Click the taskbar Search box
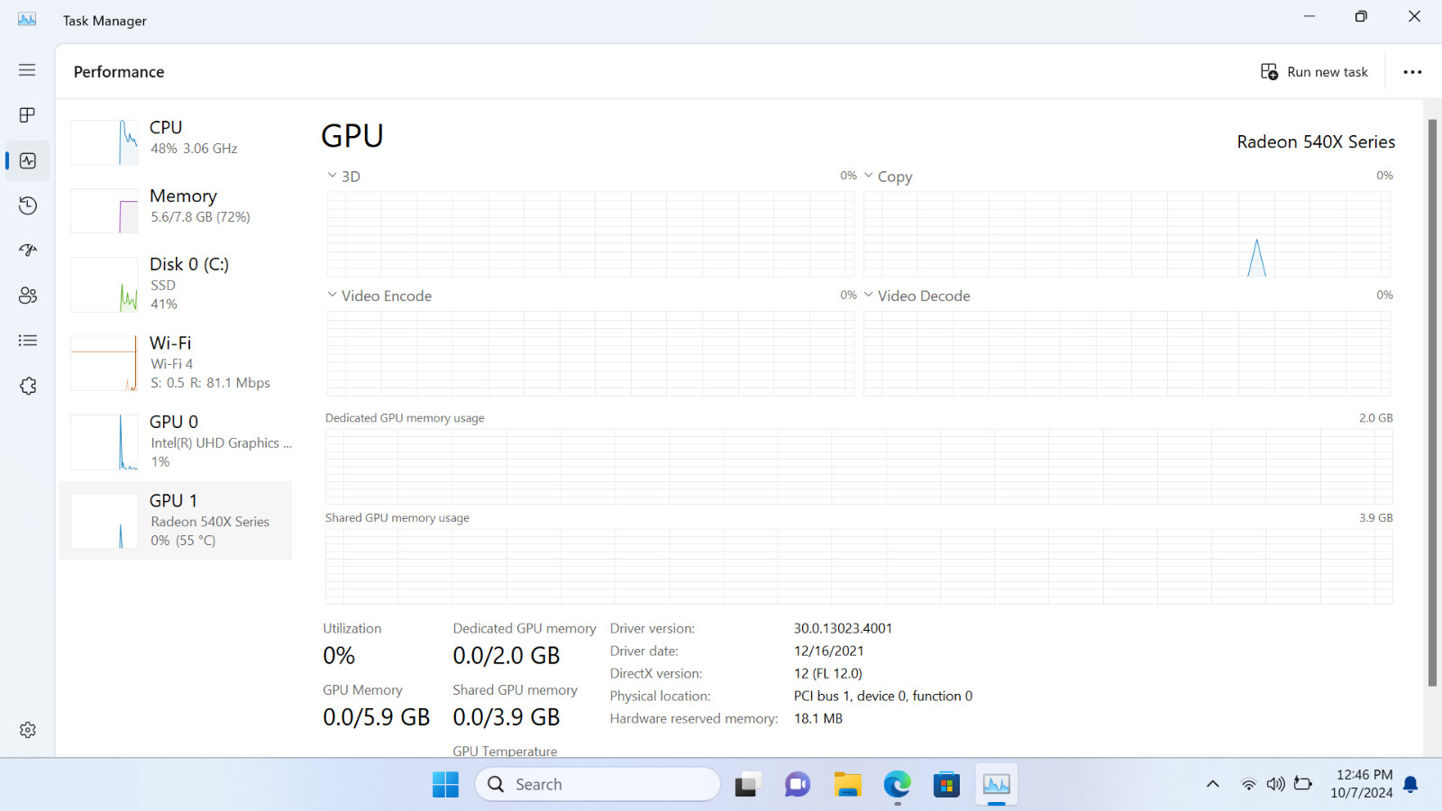 [x=598, y=785]
